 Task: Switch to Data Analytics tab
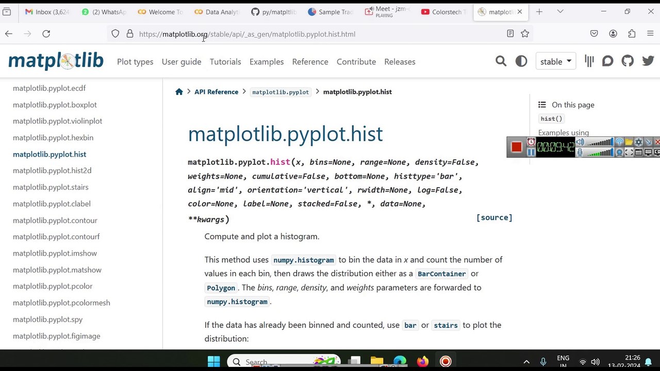pyautogui.click(x=217, y=11)
